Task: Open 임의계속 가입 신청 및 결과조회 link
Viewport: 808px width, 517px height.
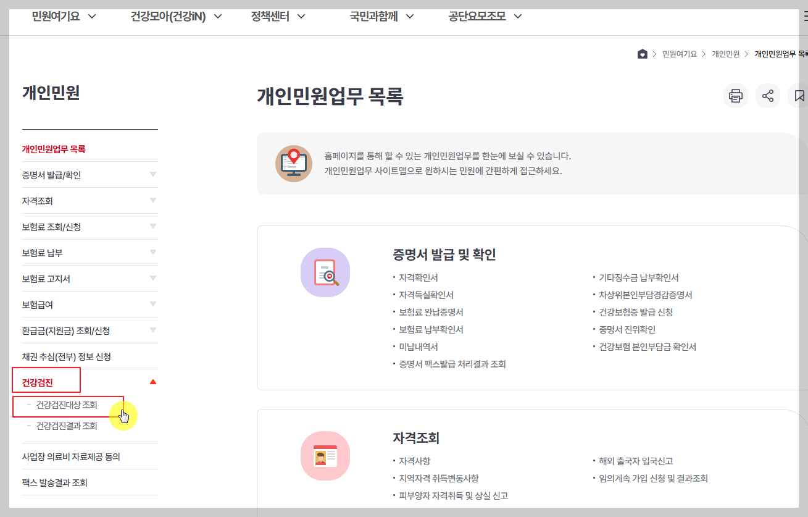Action: [653, 479]
